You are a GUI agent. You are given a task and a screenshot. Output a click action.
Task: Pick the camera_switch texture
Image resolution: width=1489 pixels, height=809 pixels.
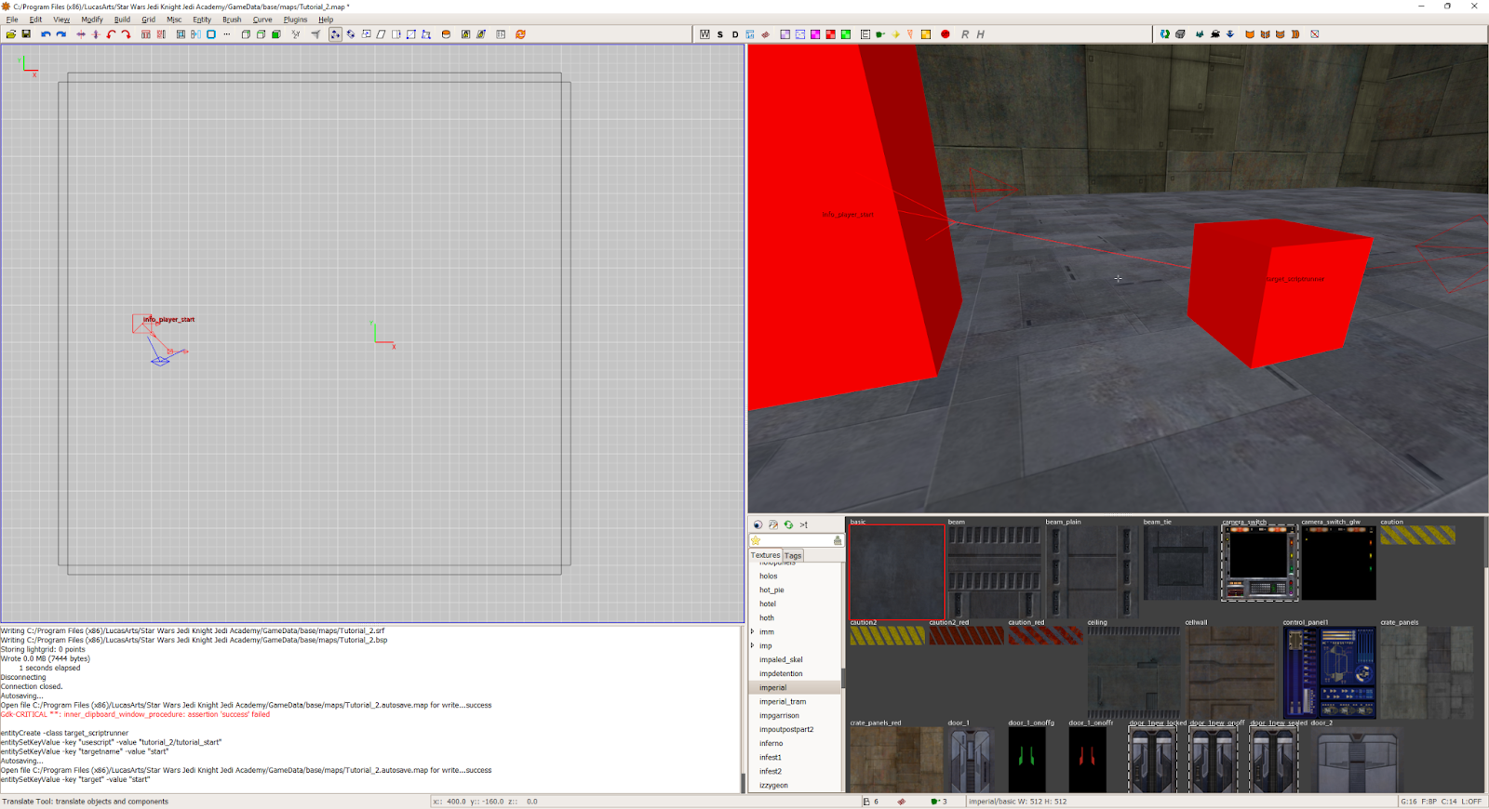(x=1259, y=563)
